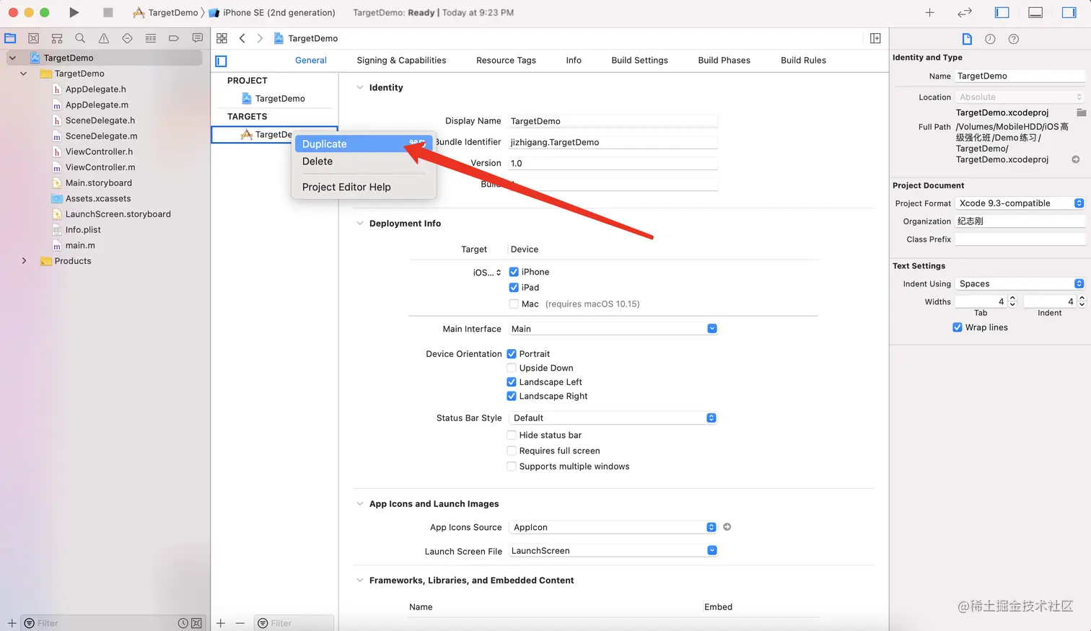Choose Delete from the context menu
1091x631 pixels.
pyautogui.click(x=364, y=162)
